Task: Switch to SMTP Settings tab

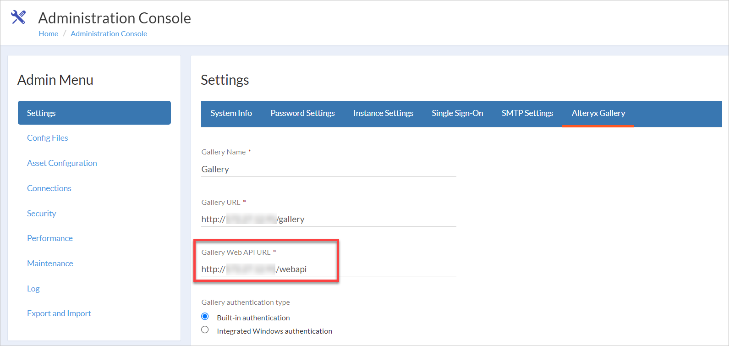Action: pyautogui.click(x=527, y=113)
